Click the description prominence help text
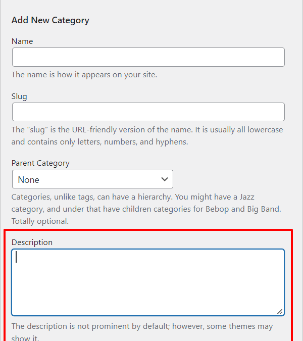The image size is (303, 341). pos(142,331)
